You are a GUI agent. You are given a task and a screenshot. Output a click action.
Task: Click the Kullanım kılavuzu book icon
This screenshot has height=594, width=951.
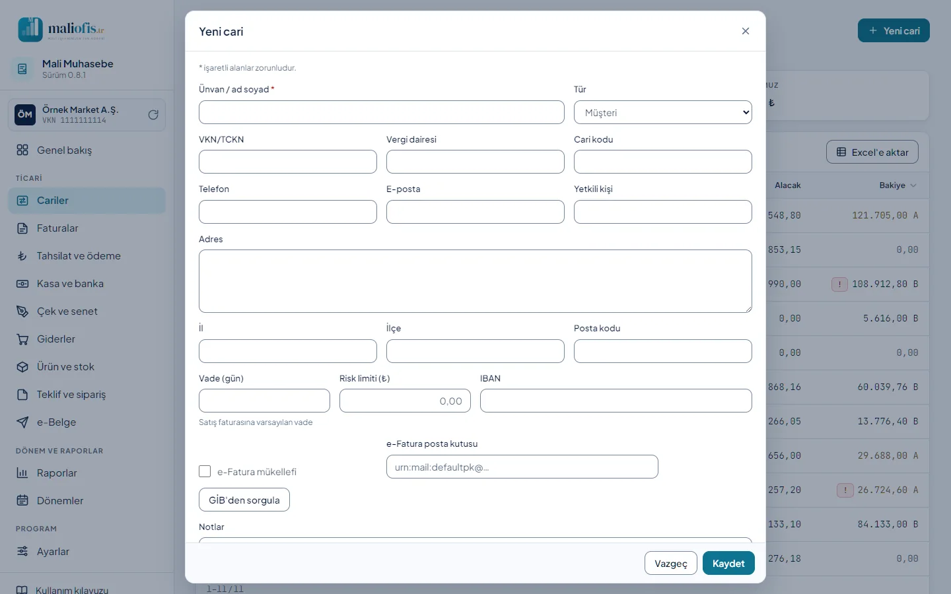click(22, 590)
